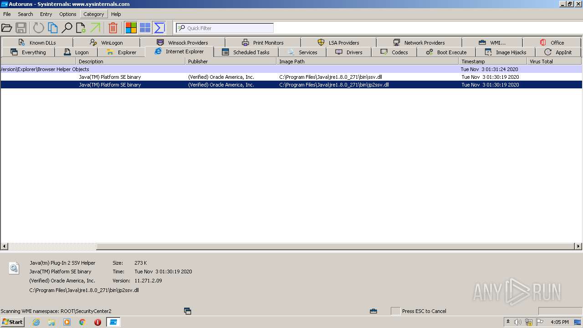
Task: Open the Category menu
Action: (94, 14)
